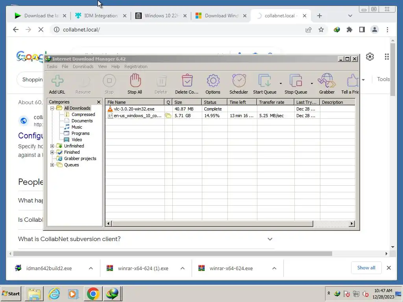Screen dimensions: 403x302
Task: Select the Video category
Action: coord(77,140)
